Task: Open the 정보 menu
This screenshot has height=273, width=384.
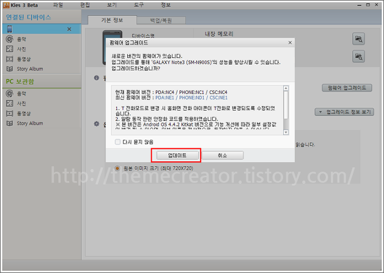Action: [166, 5]
